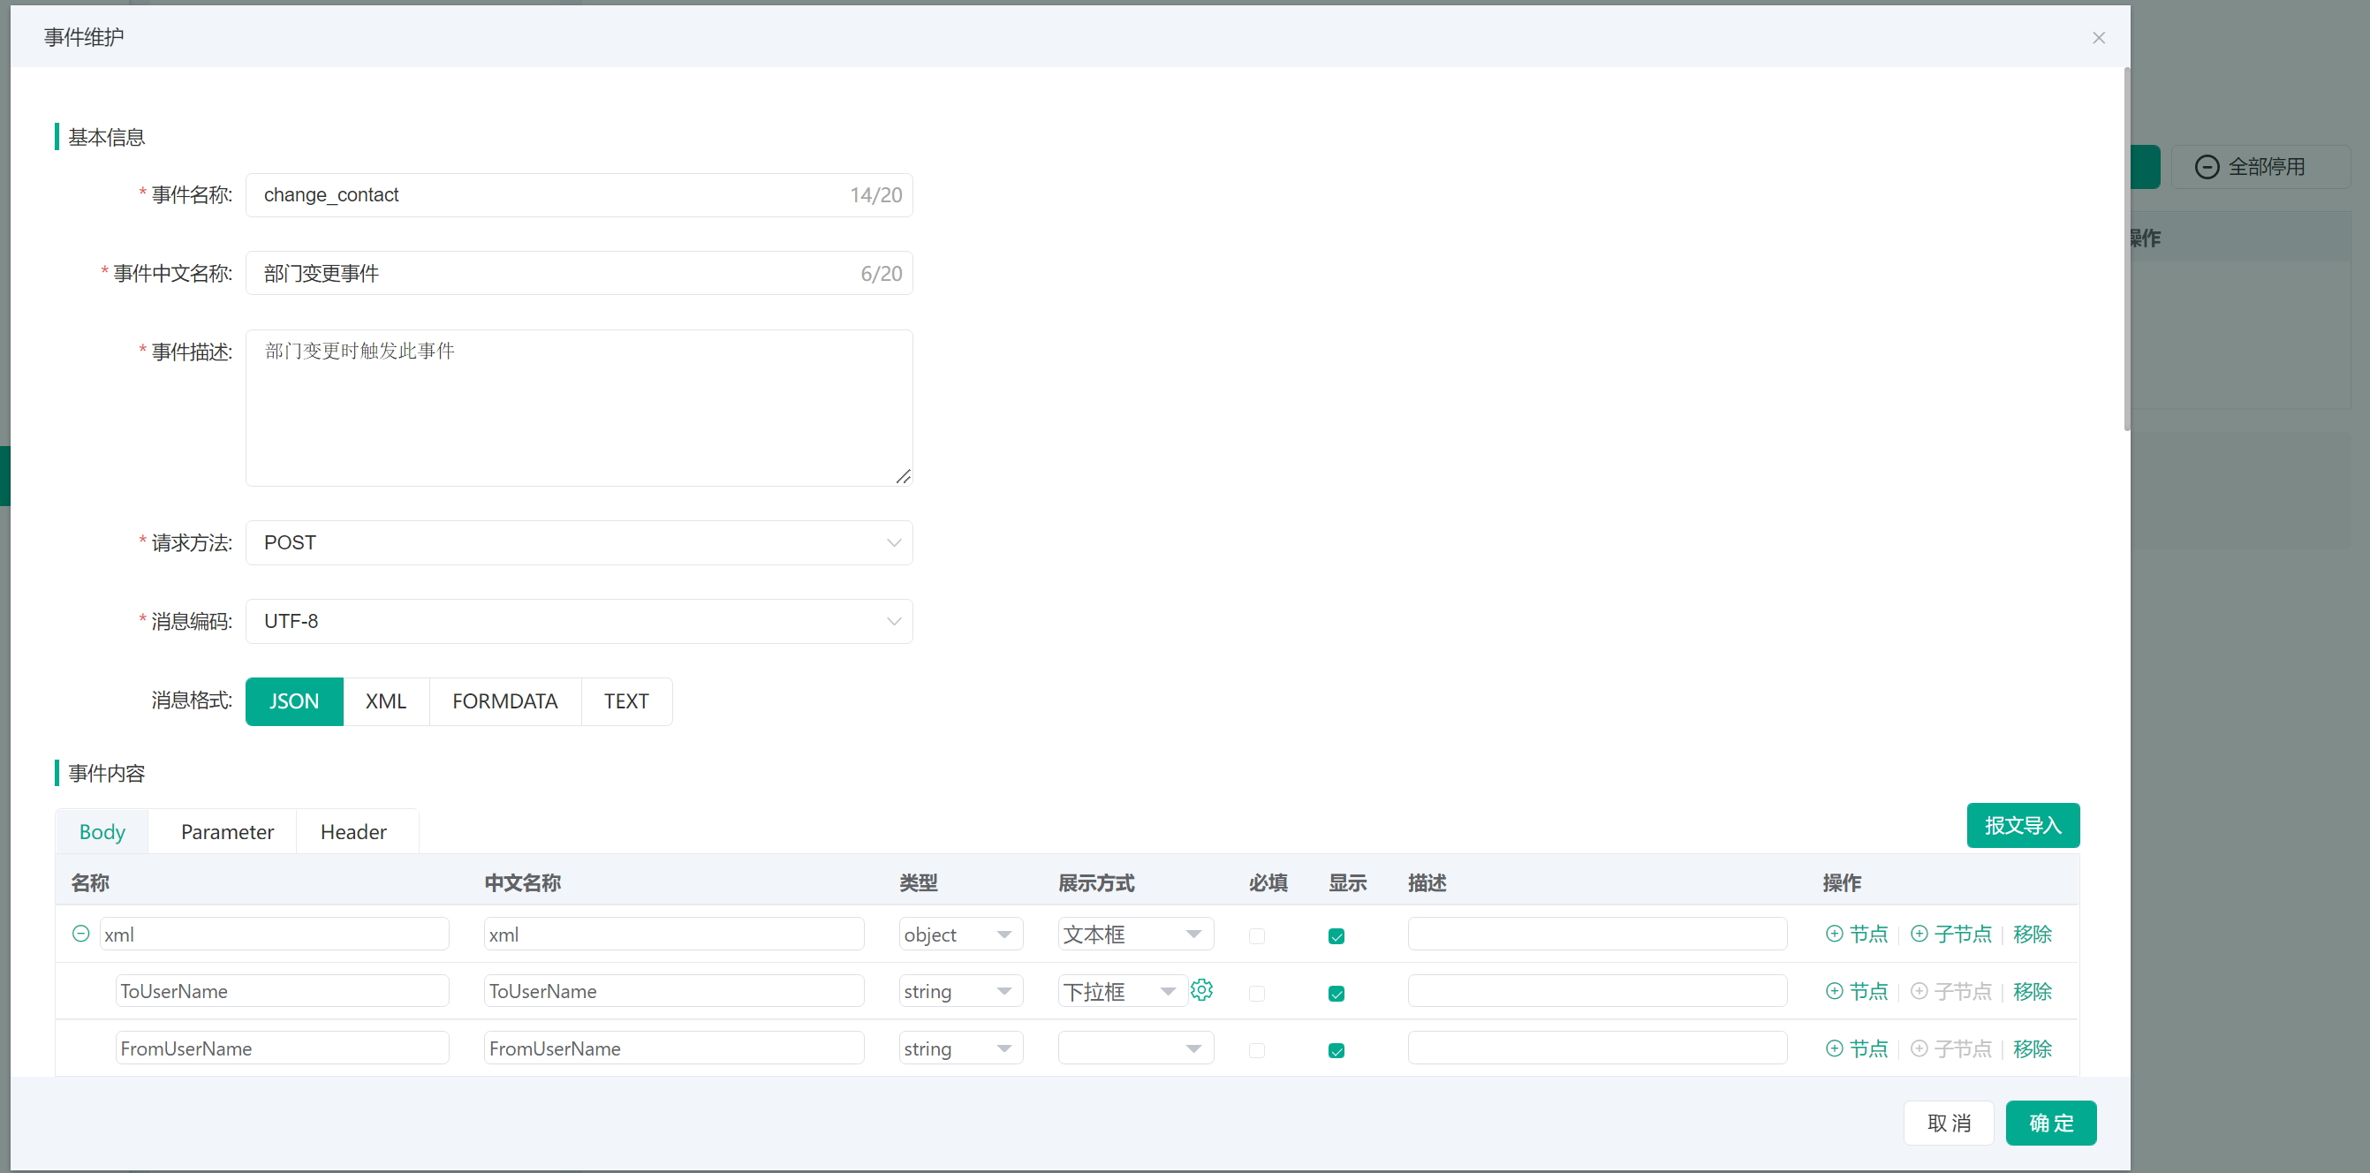This screenshot has width=2370, height=1173.
Task: Open 下拉框 display dropdown for ToUserName
Action: (x=1123, y=991)
